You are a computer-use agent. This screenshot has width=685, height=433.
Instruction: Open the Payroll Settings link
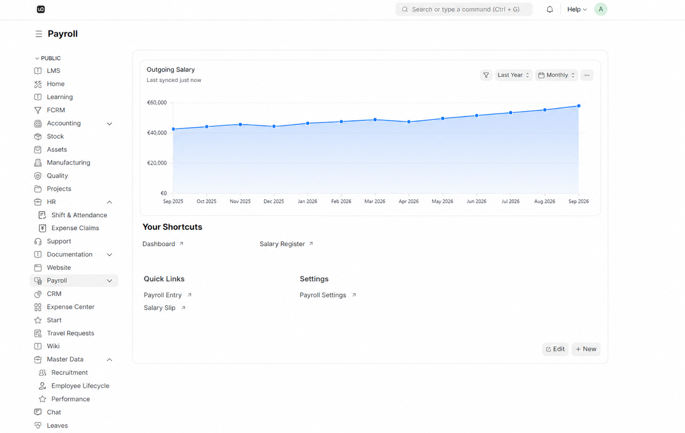pos(328,295)
